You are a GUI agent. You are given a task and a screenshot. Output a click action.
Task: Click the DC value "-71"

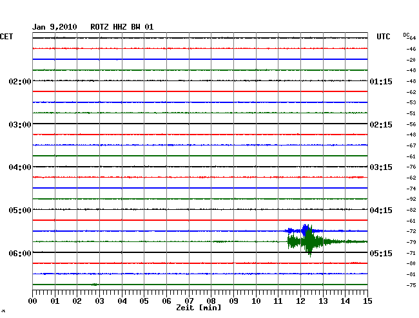point(411,253)
